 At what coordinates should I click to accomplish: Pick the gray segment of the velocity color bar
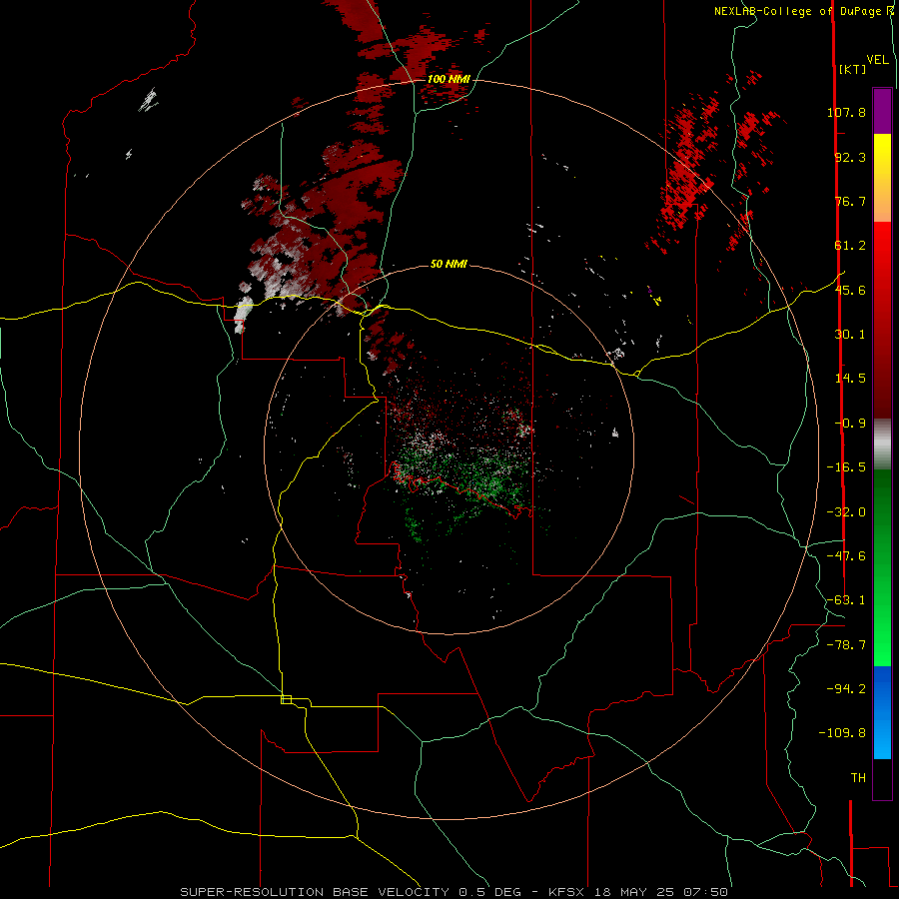click(882, 444)
